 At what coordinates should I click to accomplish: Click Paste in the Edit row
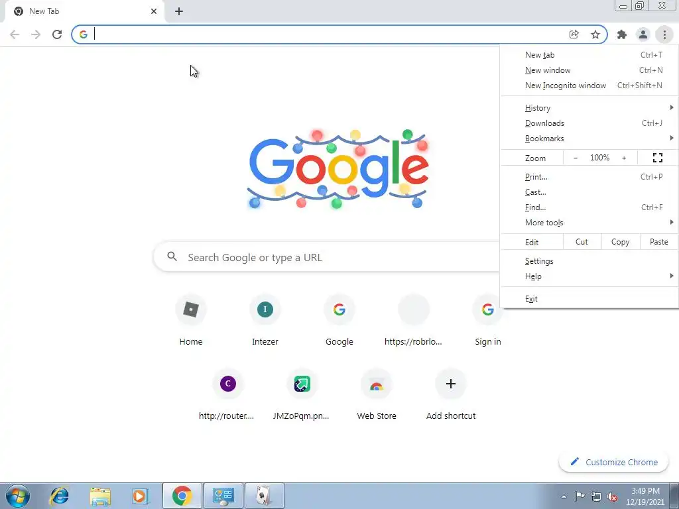(658, 242)
